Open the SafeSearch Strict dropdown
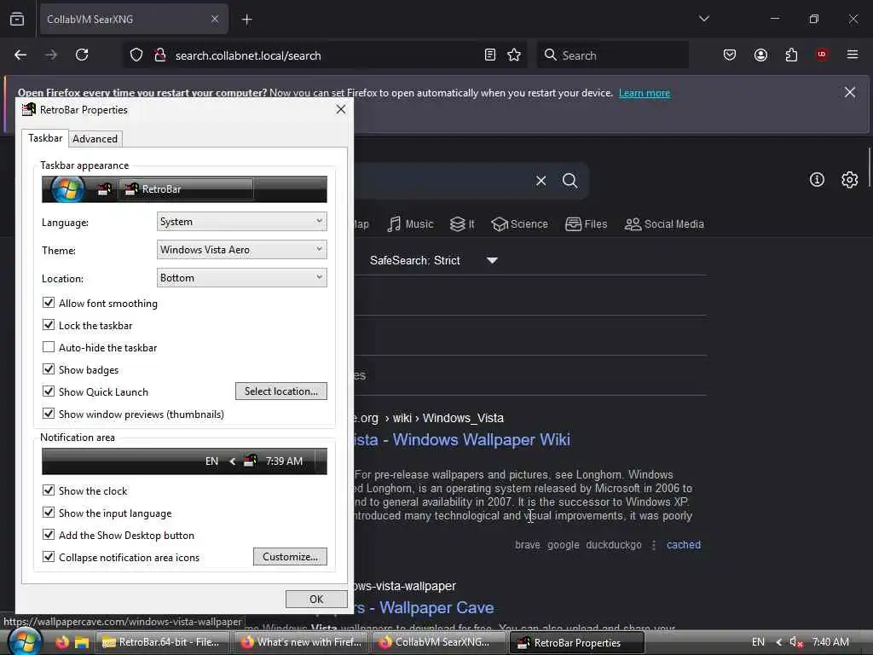The height and width of the screenshot is (655, 873). pyautogui.click(x=434, y=260)
